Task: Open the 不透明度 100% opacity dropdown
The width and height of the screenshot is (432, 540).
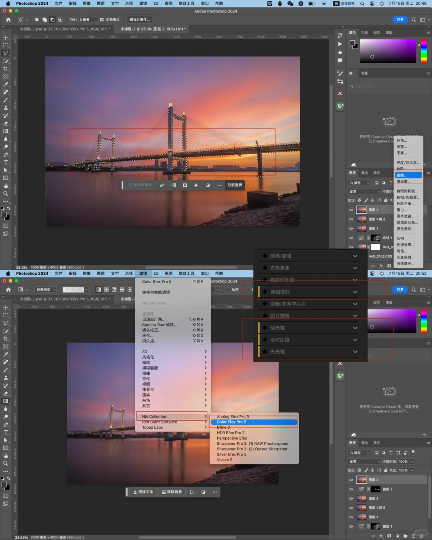Action: coord(412,462)
